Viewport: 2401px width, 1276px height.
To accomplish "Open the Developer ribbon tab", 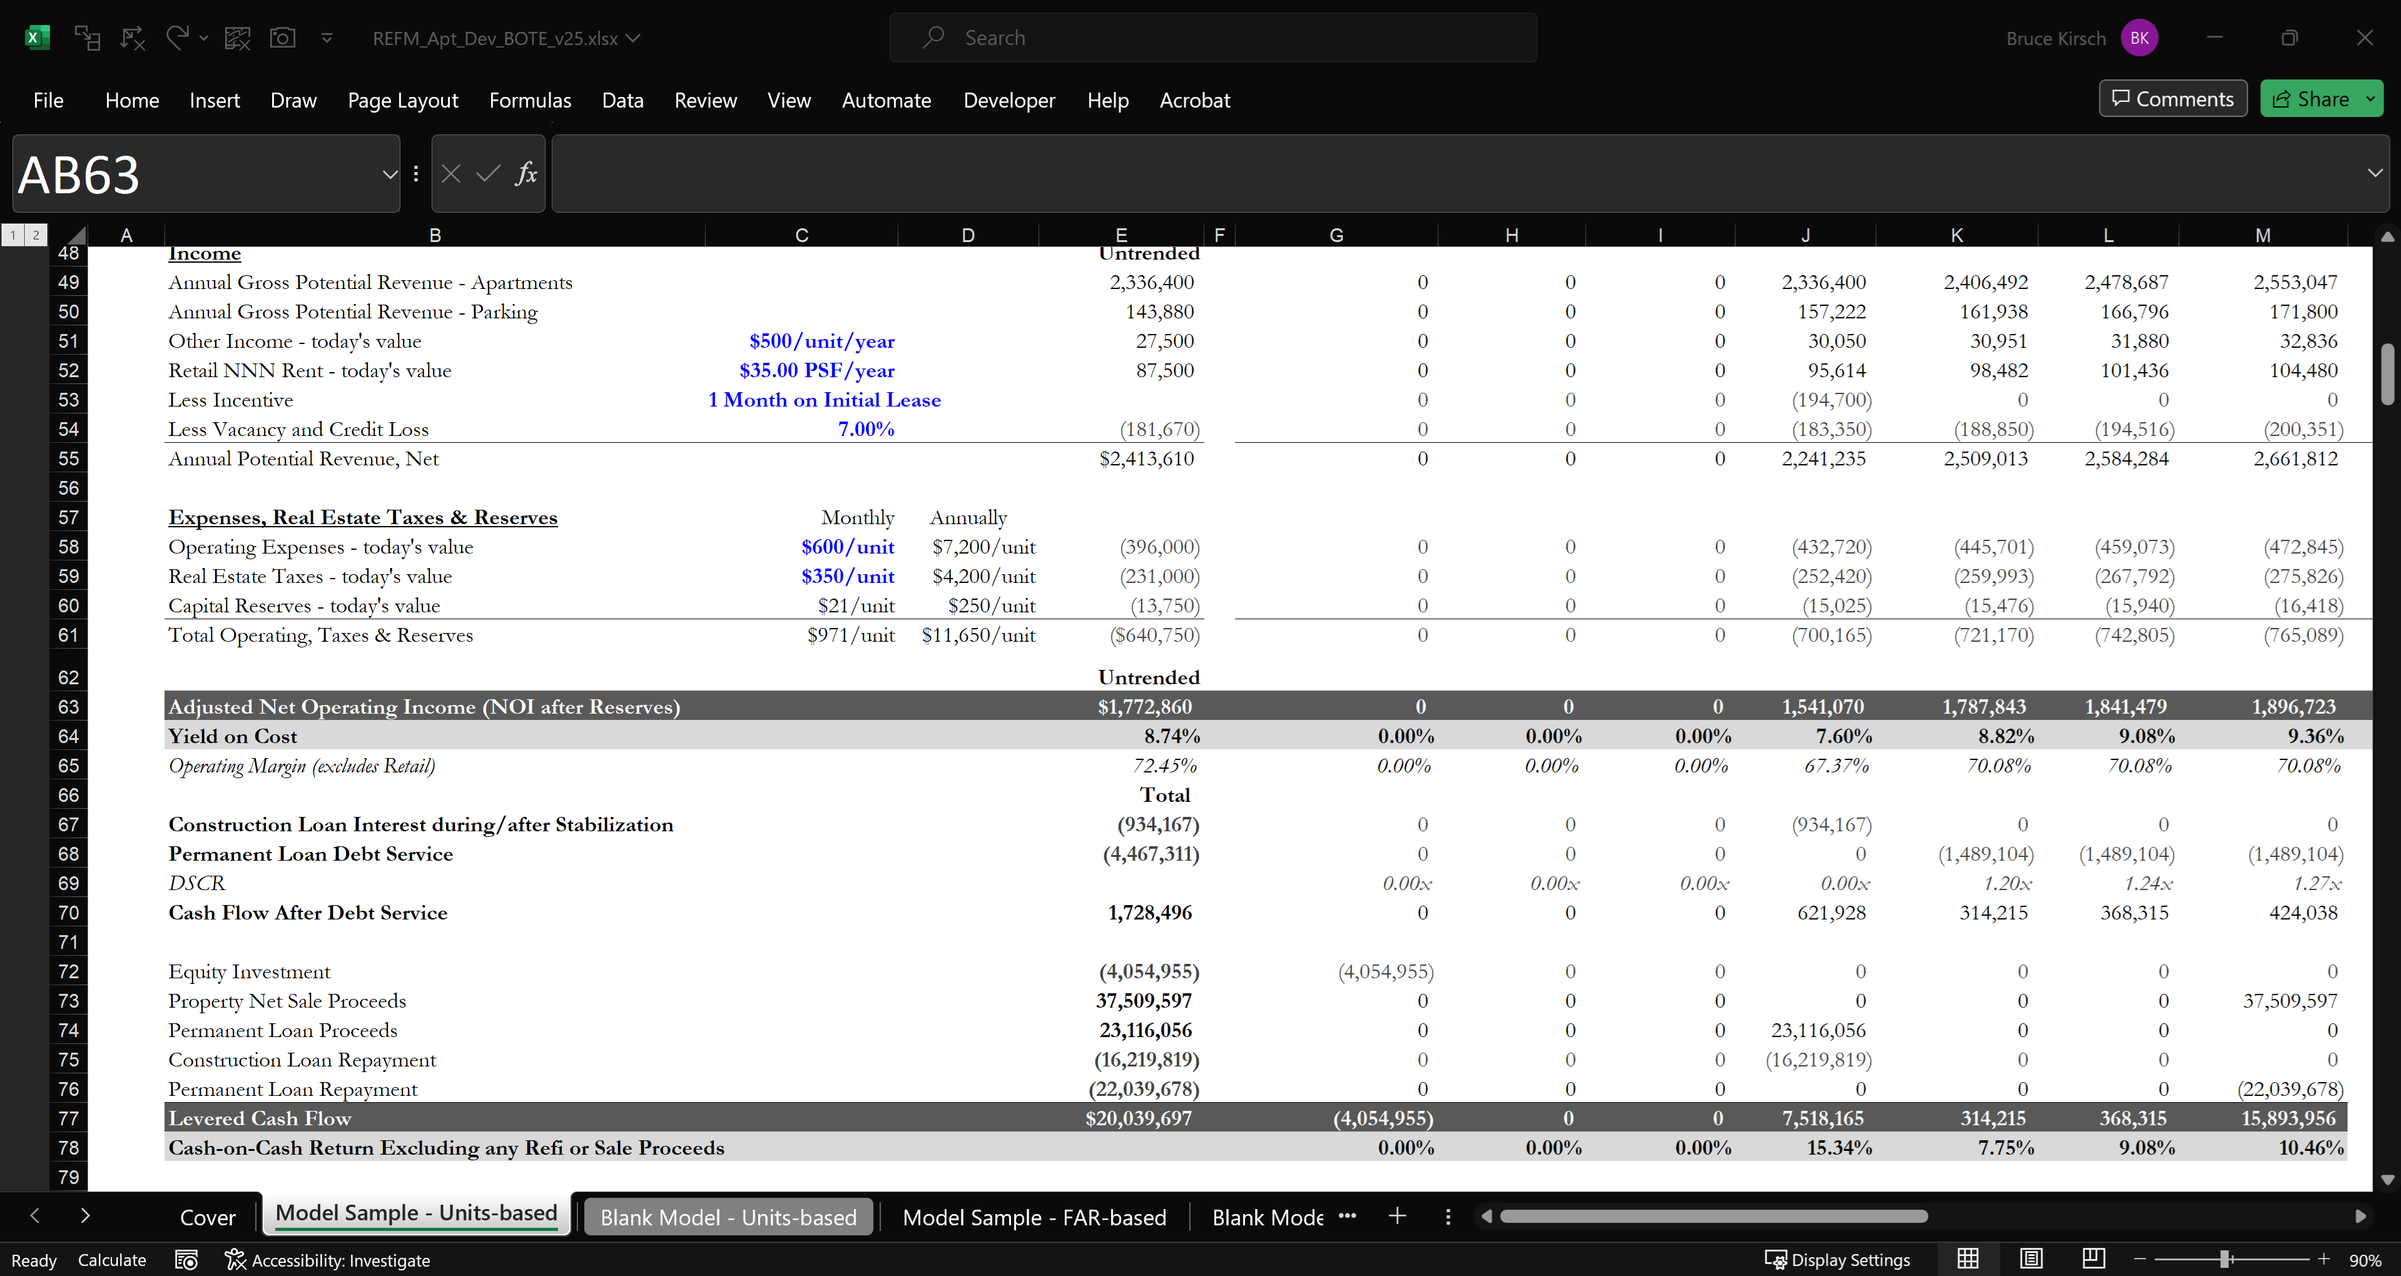I will (1010, 99).
